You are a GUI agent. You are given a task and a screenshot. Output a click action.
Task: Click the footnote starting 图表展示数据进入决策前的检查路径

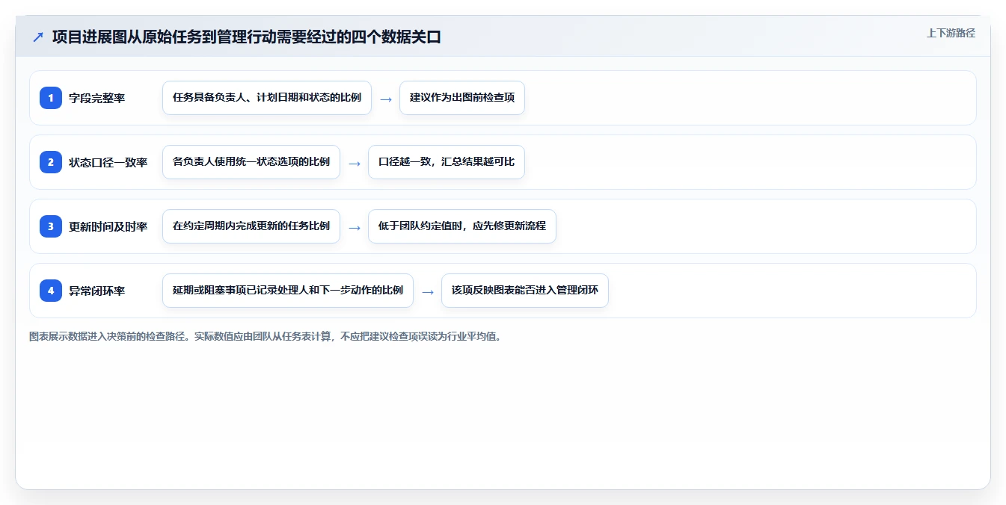click(x=265, y=336)
